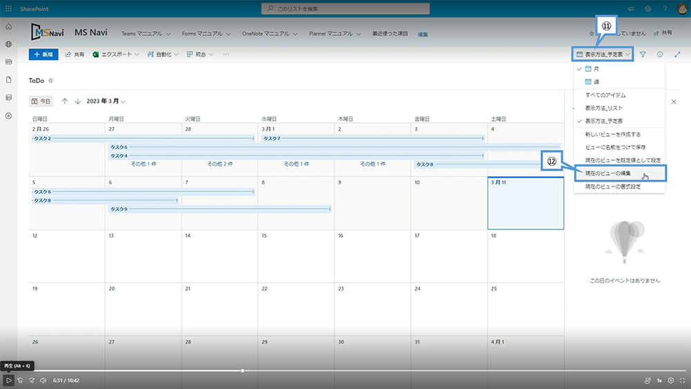The image size is (691, 389).
Task: Select すべてのアイテム from view menu
Action: click(605, 95)
